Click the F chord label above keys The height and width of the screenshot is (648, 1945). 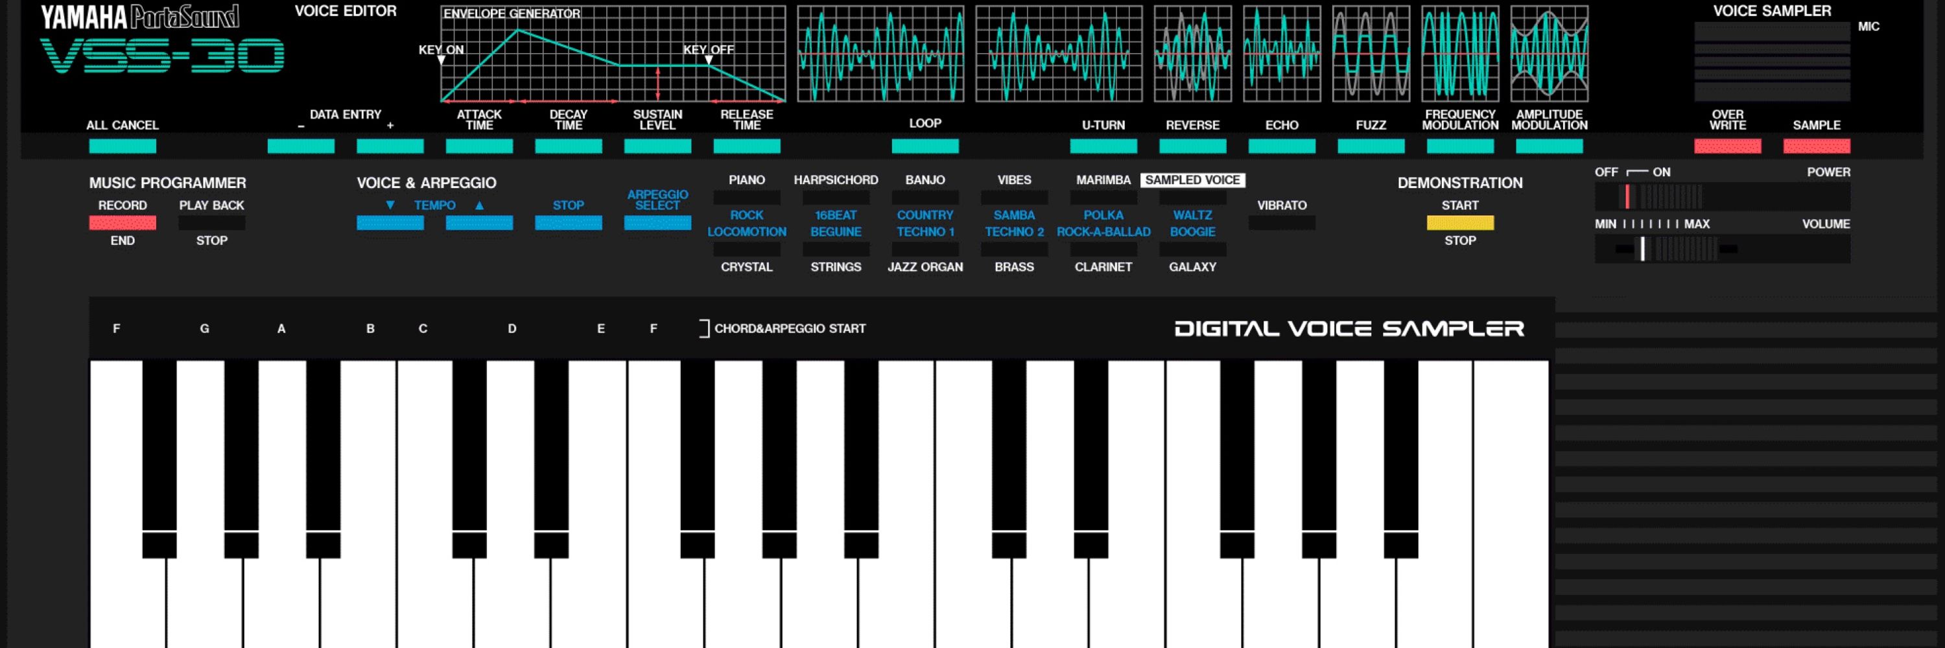116,328
